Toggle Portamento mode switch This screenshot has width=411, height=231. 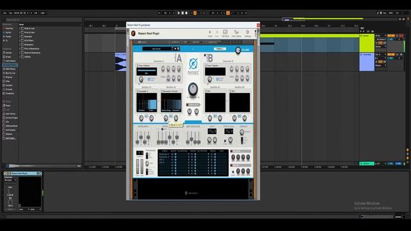(x=147, y=155)
